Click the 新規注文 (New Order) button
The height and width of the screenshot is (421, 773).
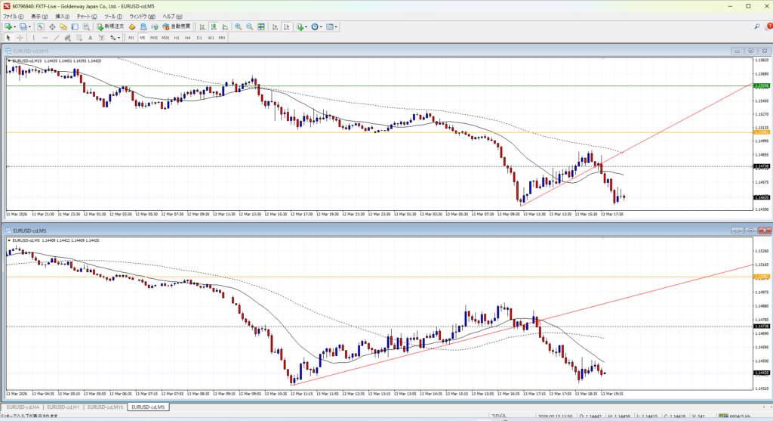click(x=112, y=27)
